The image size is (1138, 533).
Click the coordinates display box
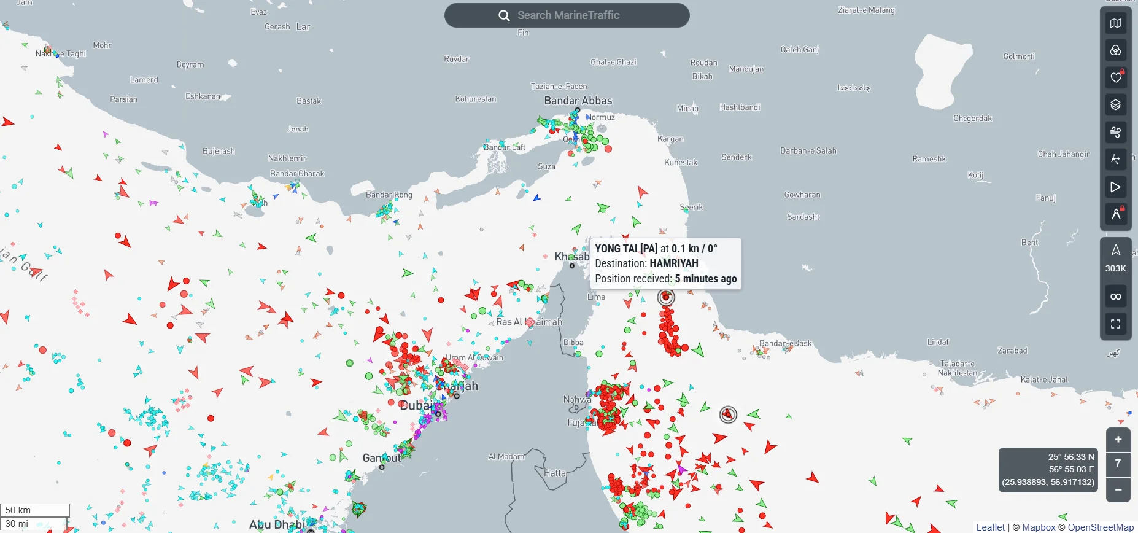1048,470
